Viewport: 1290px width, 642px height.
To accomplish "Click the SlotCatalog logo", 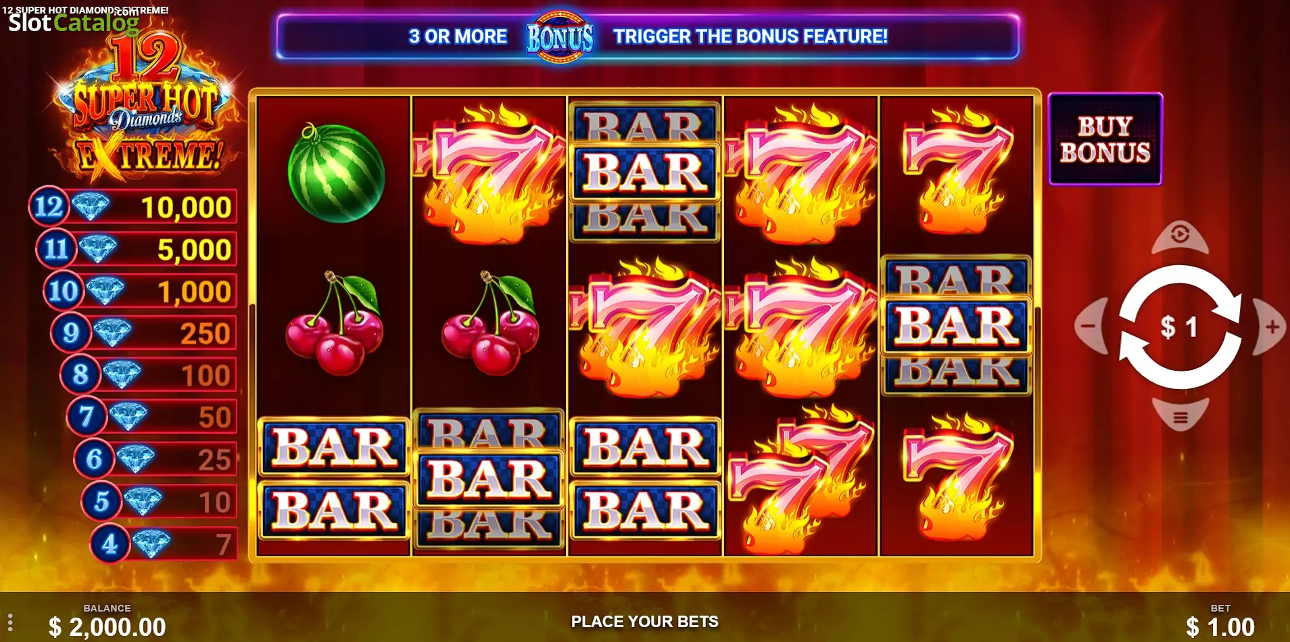I will (74, 23).
